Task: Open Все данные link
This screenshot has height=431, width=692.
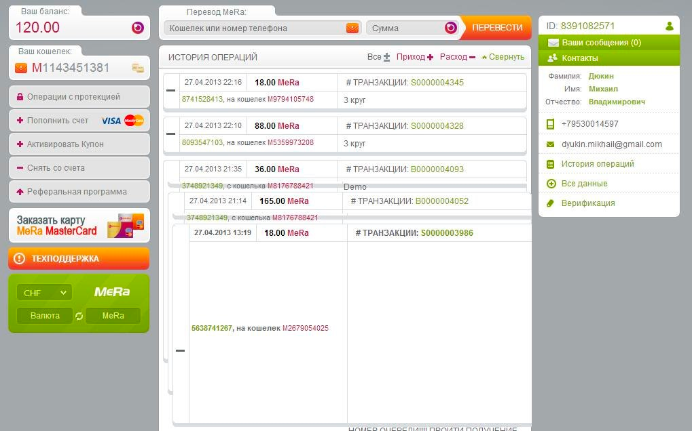Action: (584, 184)
